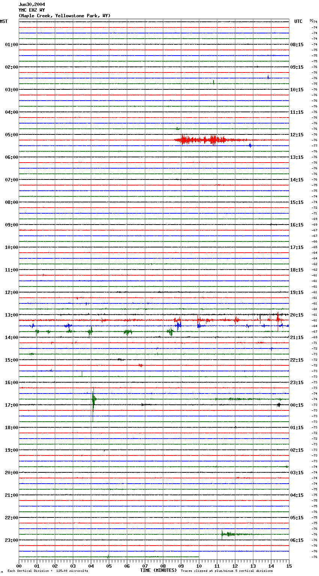Image resolution: width=319 pixels, height=576 pixels.
Task: Click the '03:15' UTC time label
Action: pyautogui.click(x=297, y=473)
